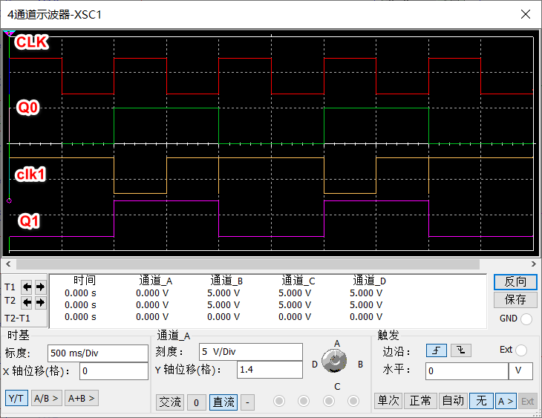Screen dimensions: 542x418
Task: Open the trigger source A > selector
Action: click(505, 401)
